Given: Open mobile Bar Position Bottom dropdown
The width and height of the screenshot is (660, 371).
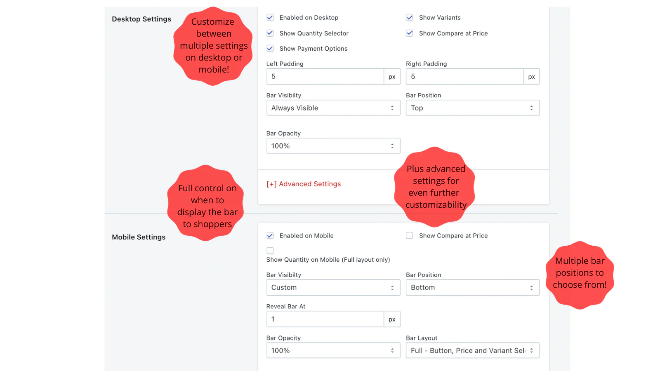Looking at the screenshot, I should pos(472,288).
